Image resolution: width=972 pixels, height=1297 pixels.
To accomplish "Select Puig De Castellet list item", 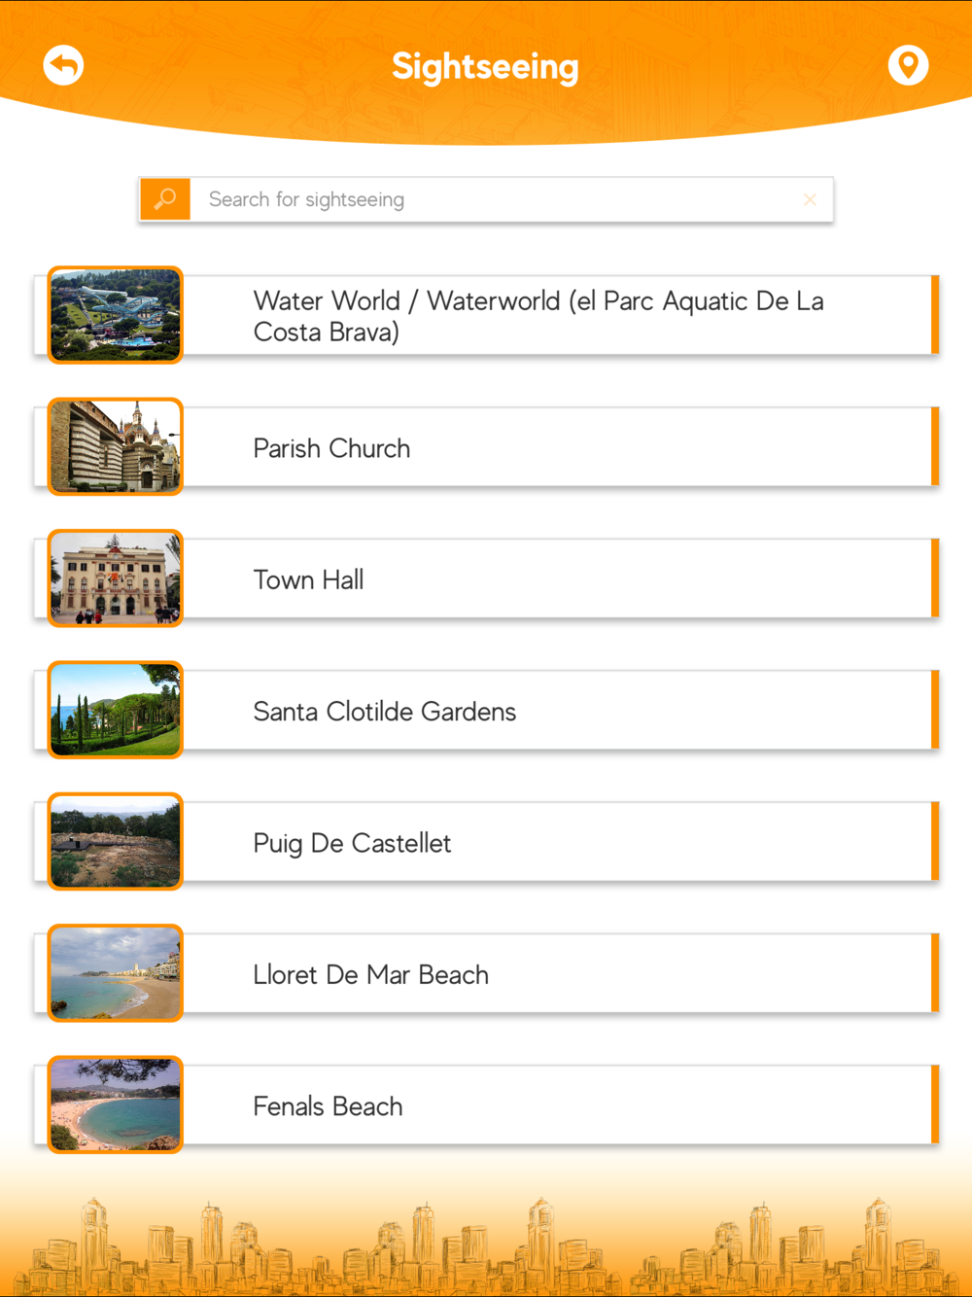I will click(x=486, y=842).
